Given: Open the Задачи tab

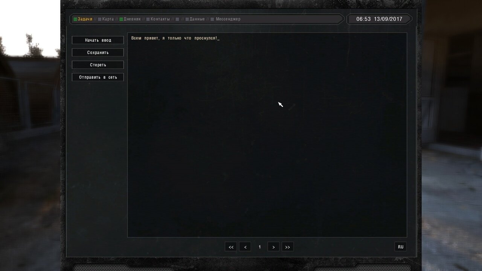Looking at the screenshot, I should tap(85, 19).
